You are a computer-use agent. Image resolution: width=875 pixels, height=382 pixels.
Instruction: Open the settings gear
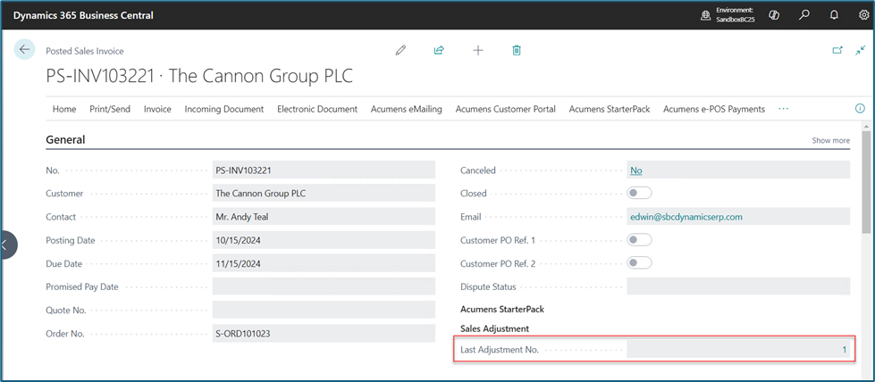[863, 15]
